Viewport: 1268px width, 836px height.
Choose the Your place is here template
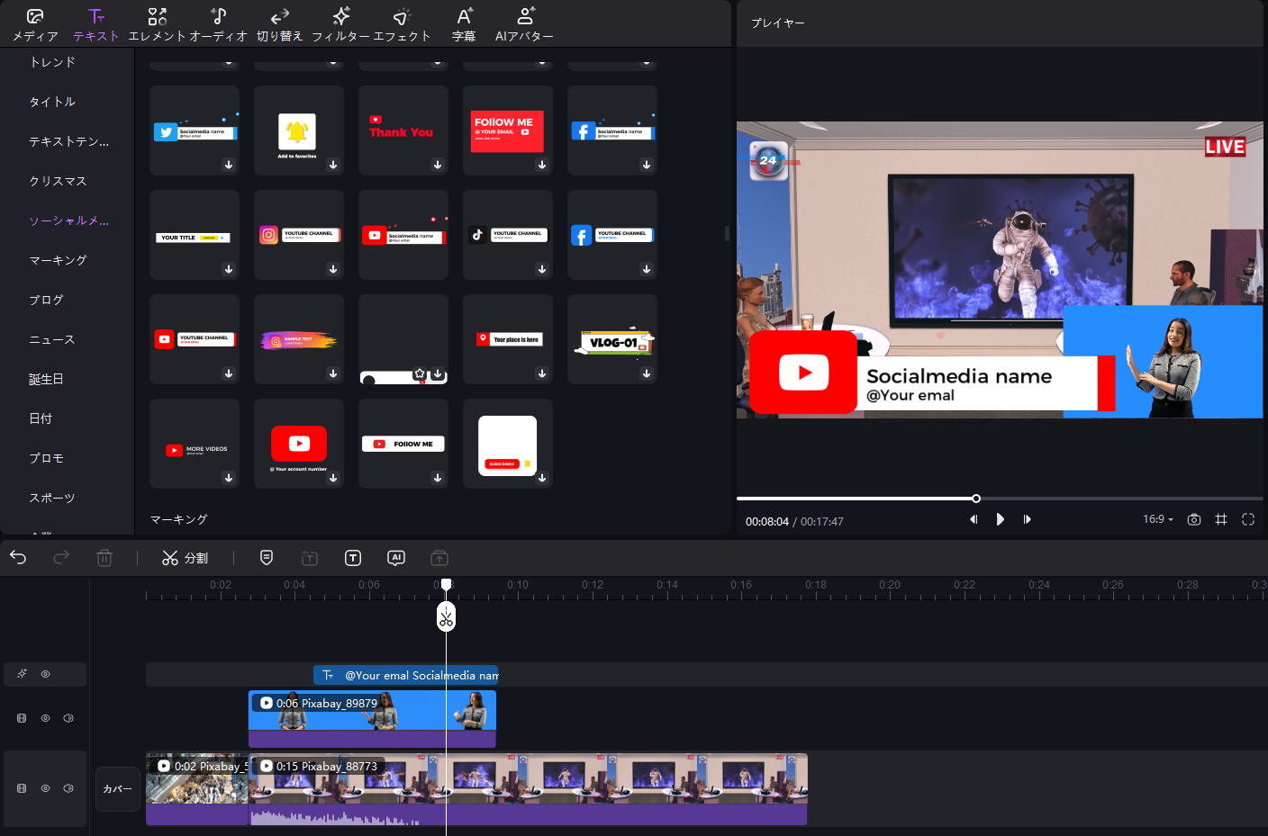point(508,339)
